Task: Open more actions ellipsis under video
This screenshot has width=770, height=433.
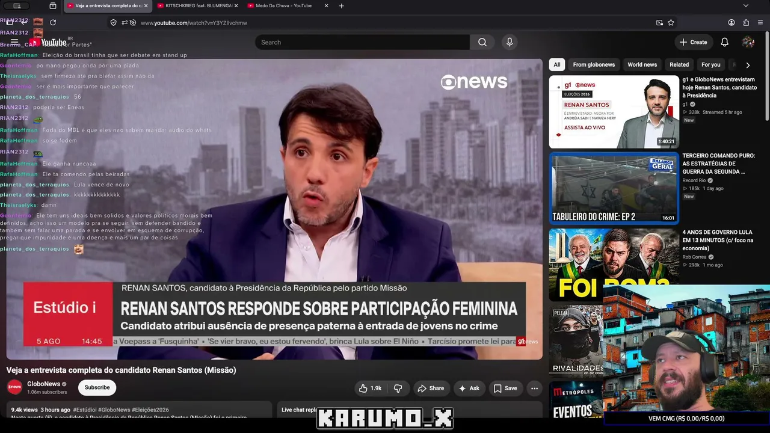Action: pyautogui.click(x=534, y=388)
